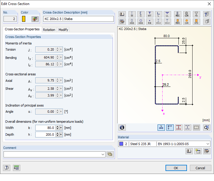Click the blue material color square

pos(121,144)
